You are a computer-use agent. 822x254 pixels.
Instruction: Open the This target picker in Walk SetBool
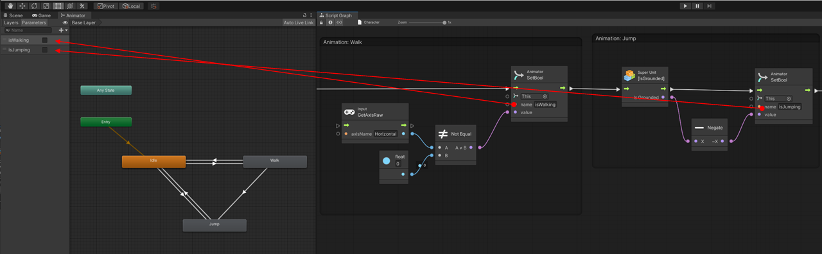[x=545, y=96]
